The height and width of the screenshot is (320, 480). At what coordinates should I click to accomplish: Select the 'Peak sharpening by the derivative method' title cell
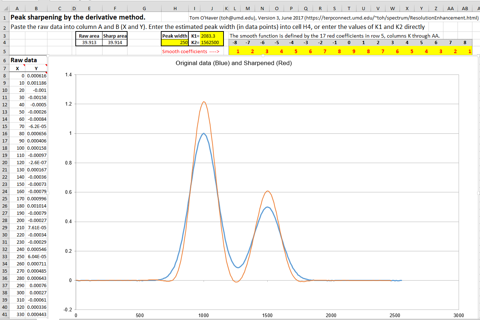(x=78, y=17)
